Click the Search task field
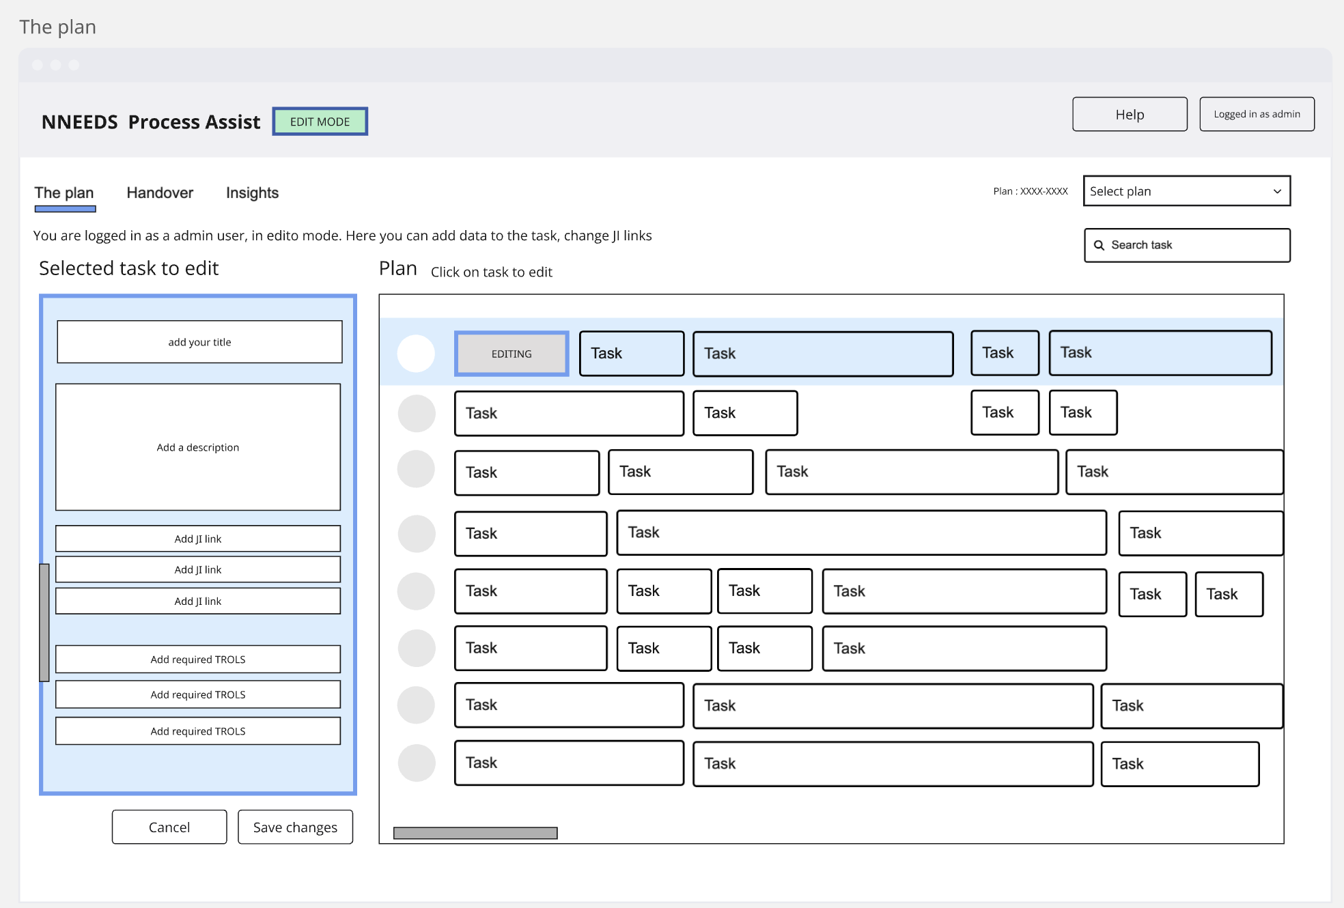 (x=1187, y=245)
